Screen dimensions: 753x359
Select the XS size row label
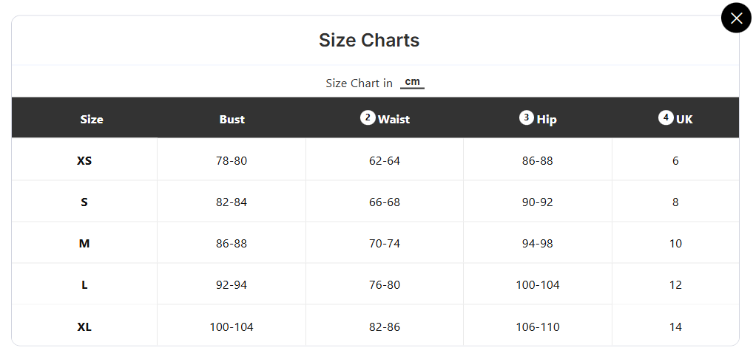(84, 160)
